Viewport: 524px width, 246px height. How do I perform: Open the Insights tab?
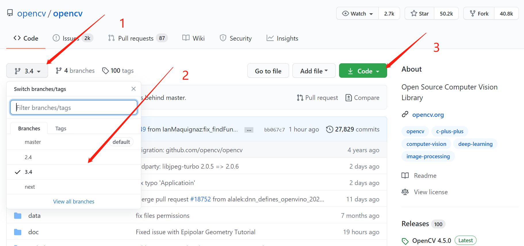click(x=282, y=38)
